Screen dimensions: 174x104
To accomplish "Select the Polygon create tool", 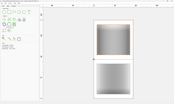I will (24, 12).
